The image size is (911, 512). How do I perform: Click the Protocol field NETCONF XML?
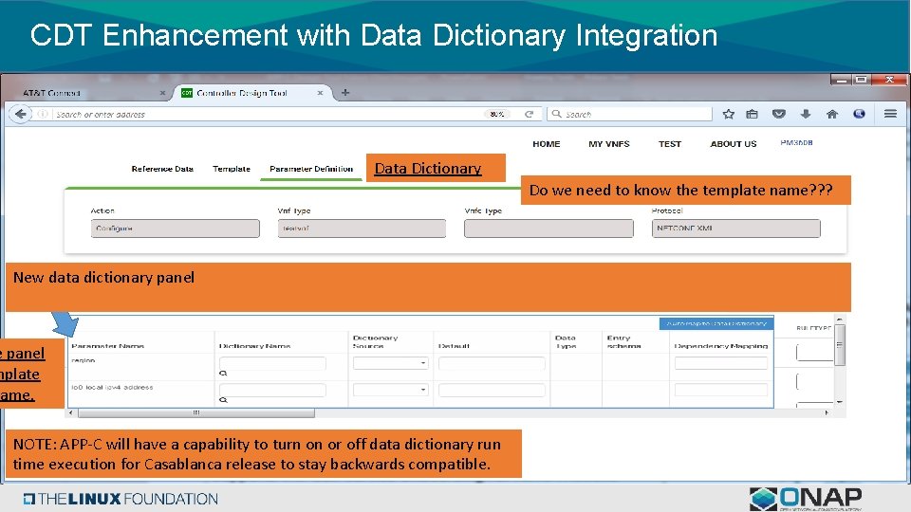(736, 229)
